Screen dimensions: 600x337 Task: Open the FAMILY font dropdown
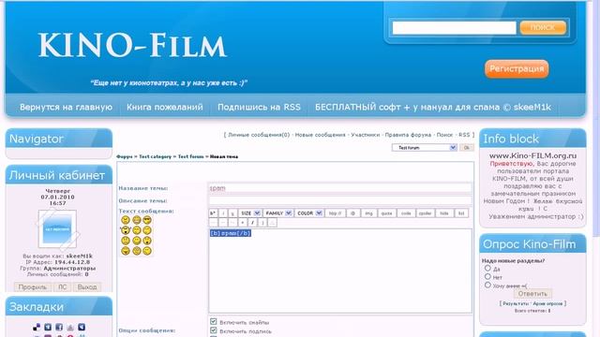(278, 213)
